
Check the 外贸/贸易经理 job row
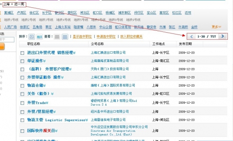pos(22,112)
